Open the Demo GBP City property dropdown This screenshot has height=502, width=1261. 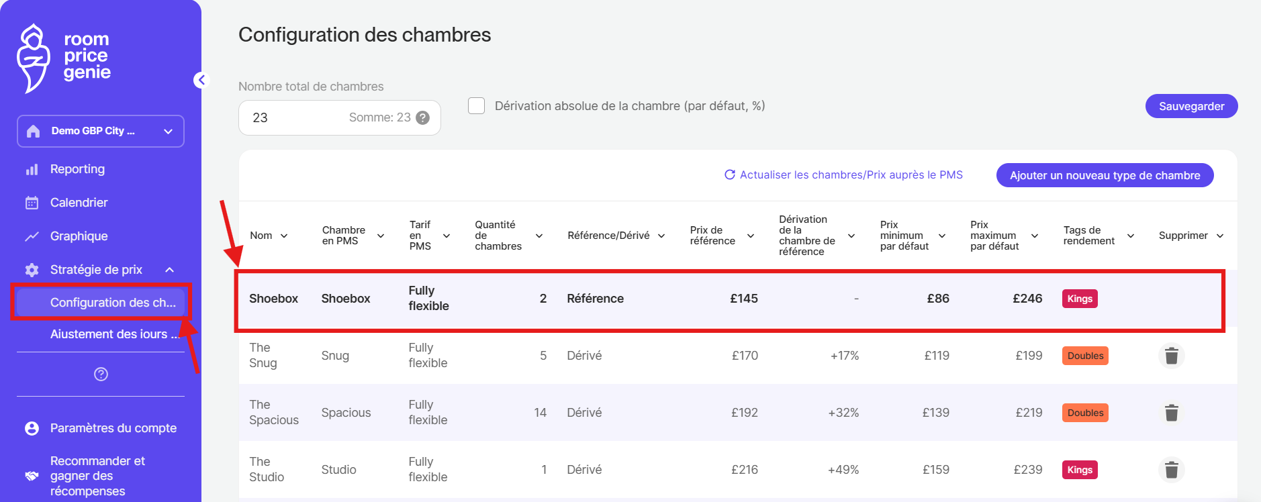point(101,131)
